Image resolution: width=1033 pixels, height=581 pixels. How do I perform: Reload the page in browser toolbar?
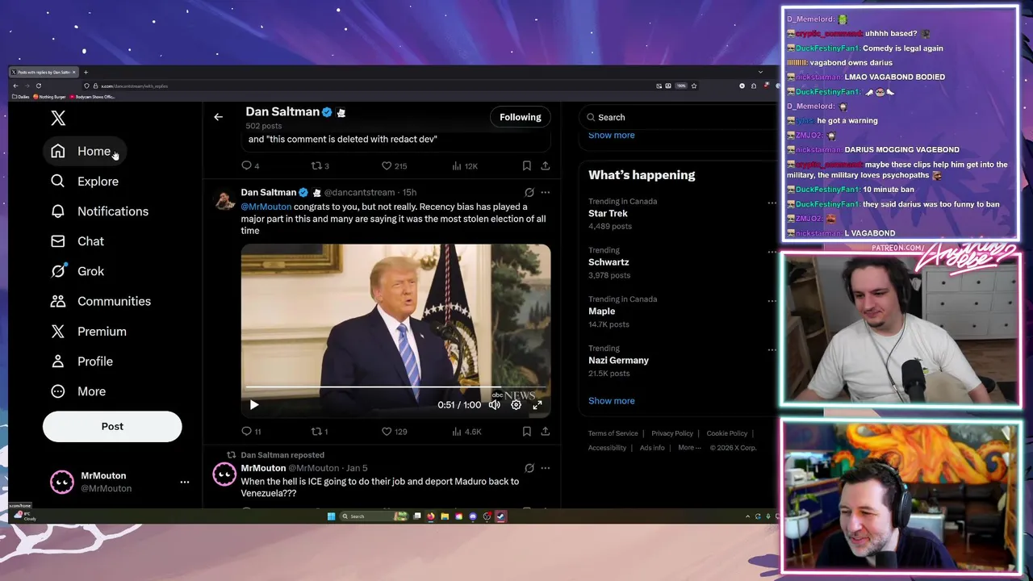pyautogui.click(x=38, y=86)
